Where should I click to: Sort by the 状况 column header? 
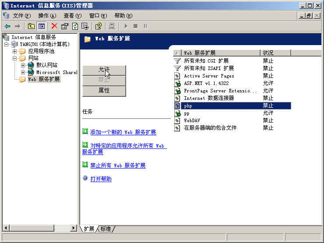click(x=275, y=53)
